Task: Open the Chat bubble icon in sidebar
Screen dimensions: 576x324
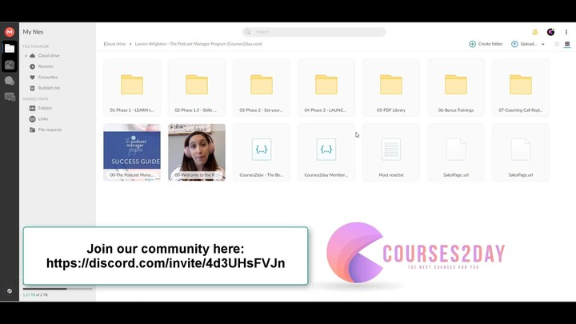Action: (x=10, y=81)
